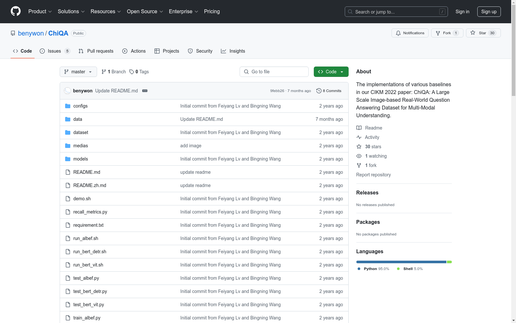Open the Enterprise menu

point(184,11)
